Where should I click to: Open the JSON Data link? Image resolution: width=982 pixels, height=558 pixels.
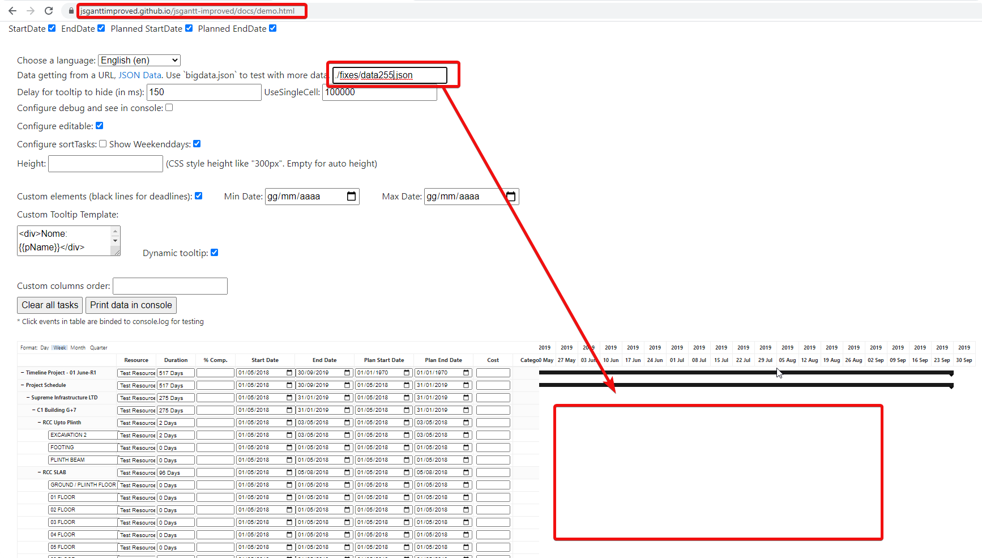tap(140, 75)
